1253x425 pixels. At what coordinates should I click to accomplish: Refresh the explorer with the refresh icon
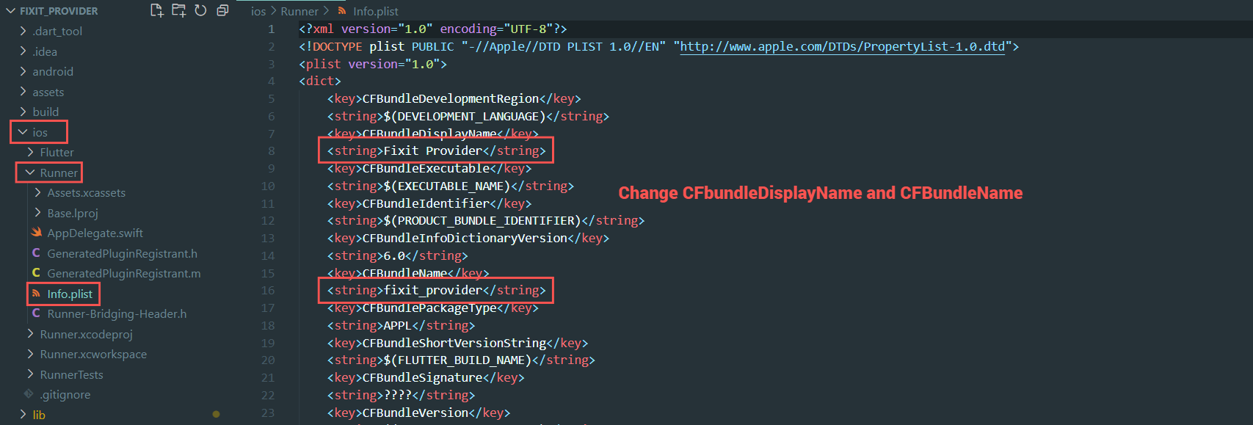point(200,10)
